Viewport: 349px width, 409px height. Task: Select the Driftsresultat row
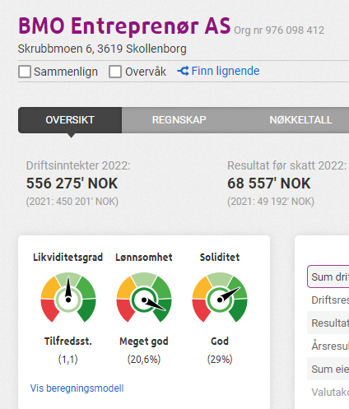click(x=328, y=300)
